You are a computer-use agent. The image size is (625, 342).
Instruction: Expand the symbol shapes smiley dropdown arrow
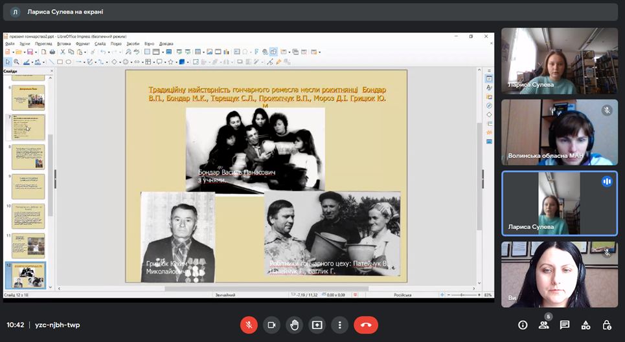coord(132,62)
